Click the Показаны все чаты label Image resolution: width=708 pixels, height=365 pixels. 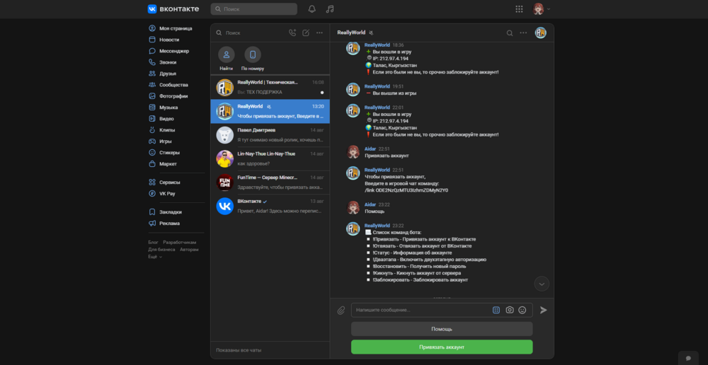tap(239, 350)
